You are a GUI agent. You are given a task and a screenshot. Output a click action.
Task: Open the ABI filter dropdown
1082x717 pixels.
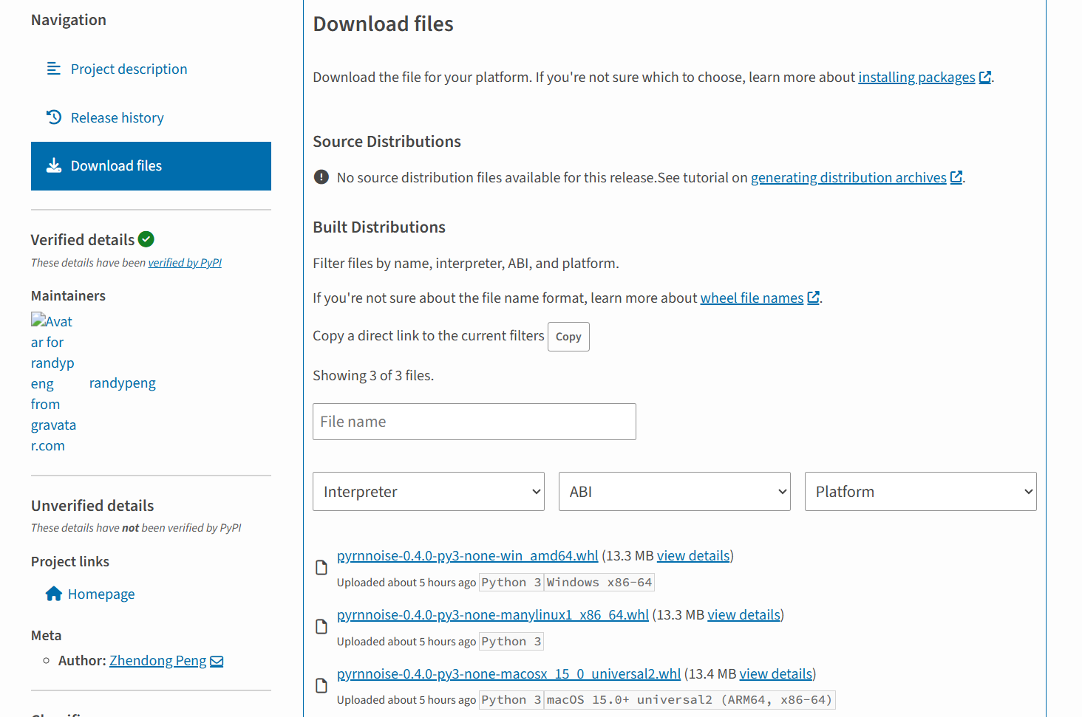[x=675, y=492]
